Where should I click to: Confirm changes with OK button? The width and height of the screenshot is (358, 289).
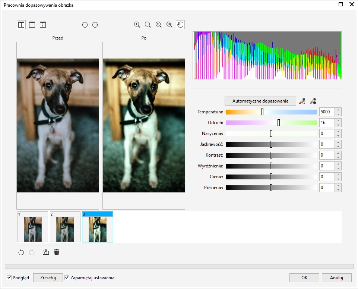point(304,278)
